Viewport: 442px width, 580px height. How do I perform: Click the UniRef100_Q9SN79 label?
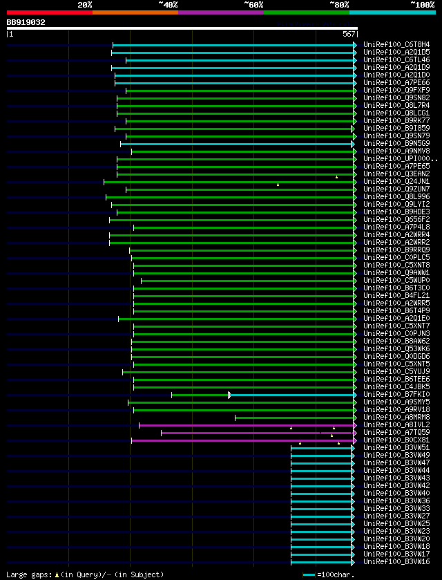[396, 136]
